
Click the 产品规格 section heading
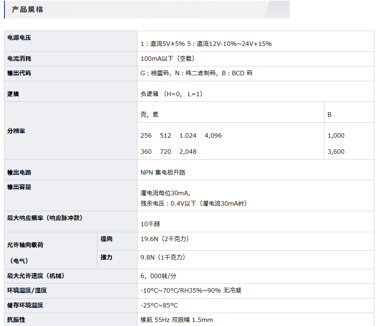pos(27,10)
